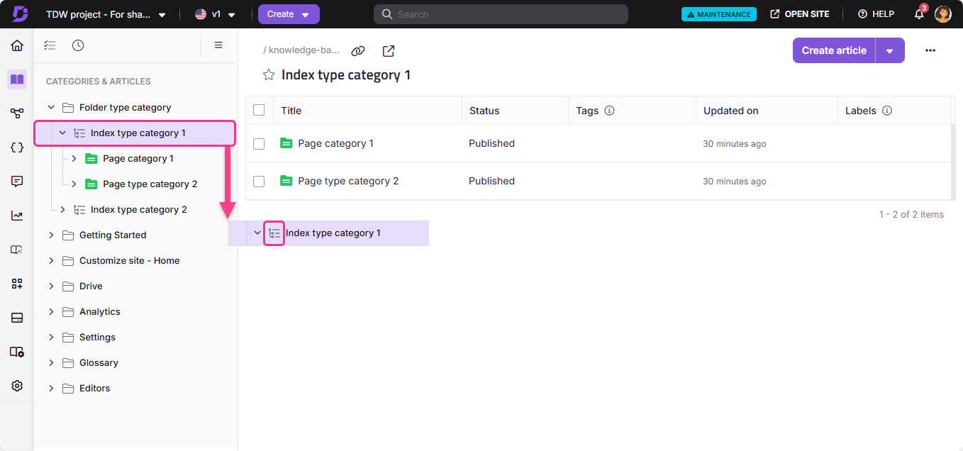The width and height of the screenshot is (963, 451).
Task: Open the Home icon at sidebar top
Action: point(16,45)
